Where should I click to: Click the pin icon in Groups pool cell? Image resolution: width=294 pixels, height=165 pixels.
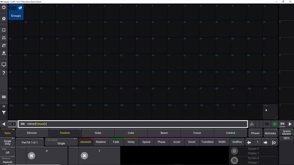[20, 8]
